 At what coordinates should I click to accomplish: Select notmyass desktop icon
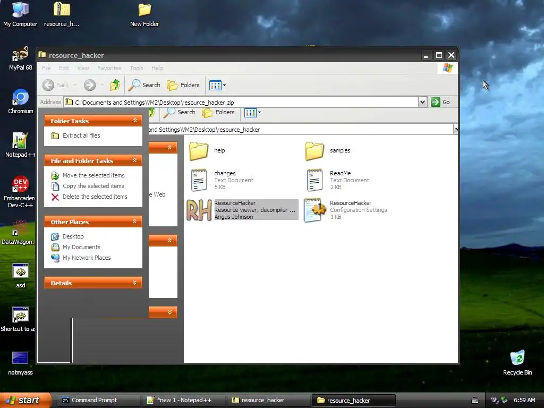tap(20, 363)
